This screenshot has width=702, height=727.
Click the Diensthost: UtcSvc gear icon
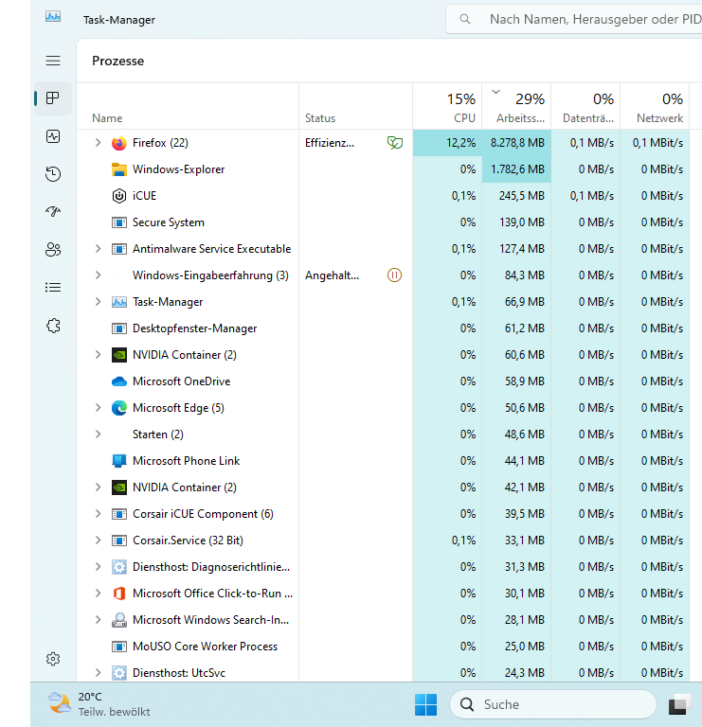click(119, 673)
